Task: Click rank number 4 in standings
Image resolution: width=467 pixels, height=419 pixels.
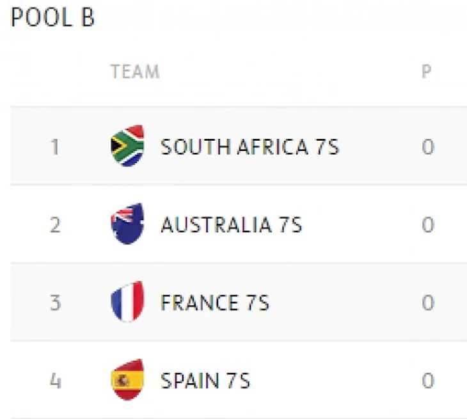Action: coord(55,381)
